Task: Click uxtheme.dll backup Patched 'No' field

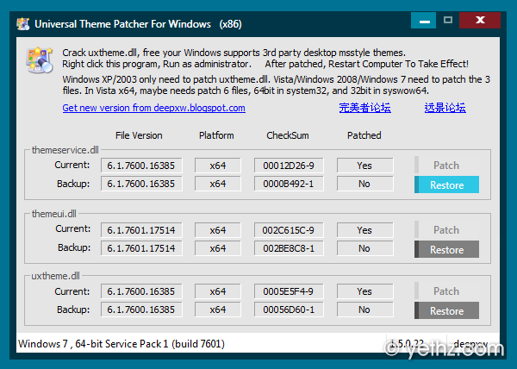Action: tap(364, 310)
